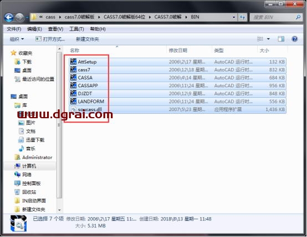Open the recent pages dropdown next to Forward
Screen dimensions: 307x237
click(x=27, y=18)
